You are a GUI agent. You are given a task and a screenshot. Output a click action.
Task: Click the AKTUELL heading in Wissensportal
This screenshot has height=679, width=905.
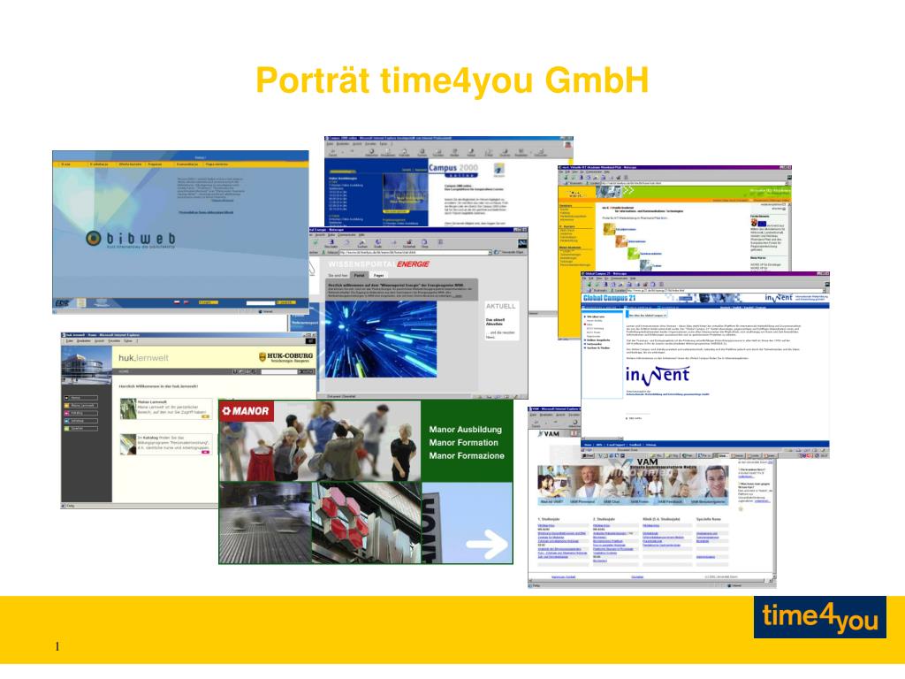tap(500, 306)
